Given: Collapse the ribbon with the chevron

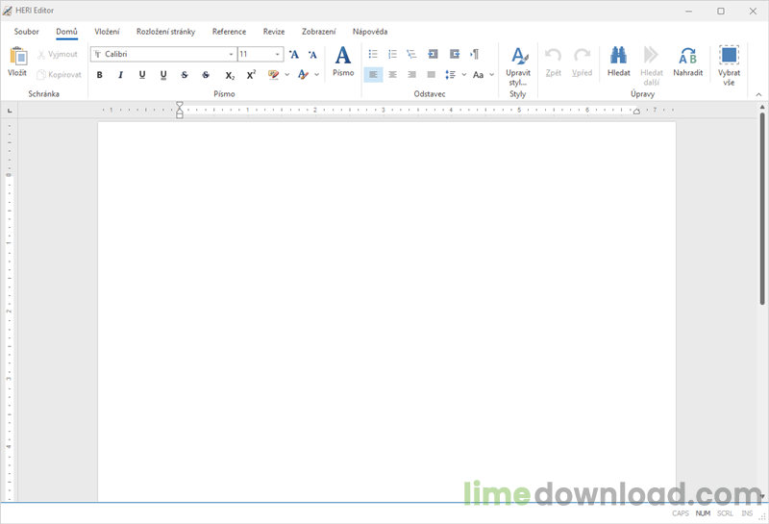Looking at the screenshot, I should click(x=758, y=94).
